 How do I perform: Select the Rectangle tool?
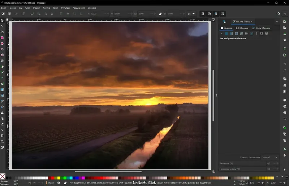(2, 37)
